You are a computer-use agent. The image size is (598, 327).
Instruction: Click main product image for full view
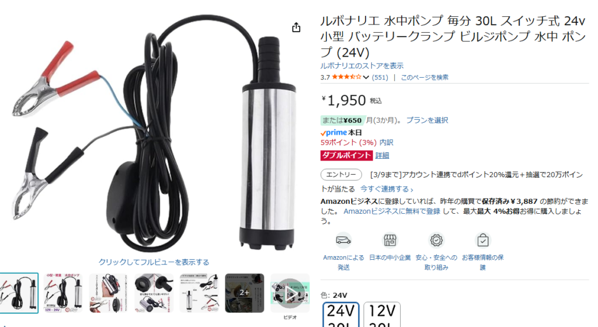(x=154, y=133)
